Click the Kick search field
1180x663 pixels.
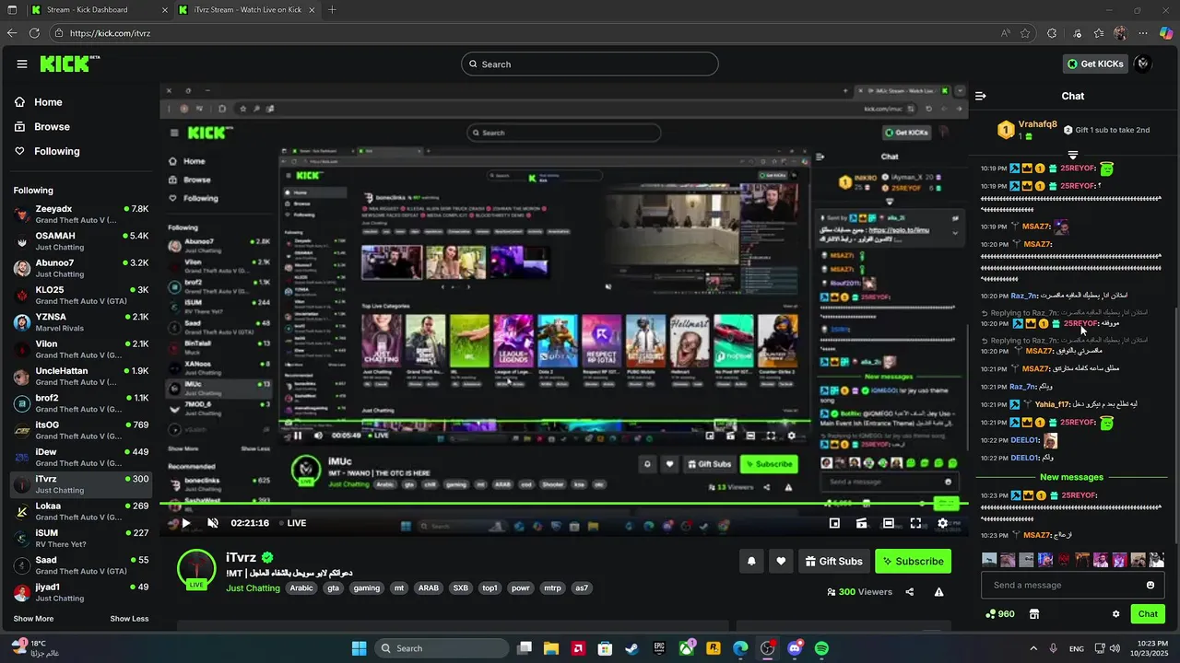[x=590, y=64]
